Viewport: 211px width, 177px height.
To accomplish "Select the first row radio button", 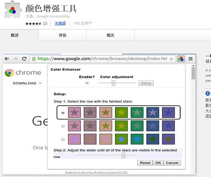I will click(63, 113).
